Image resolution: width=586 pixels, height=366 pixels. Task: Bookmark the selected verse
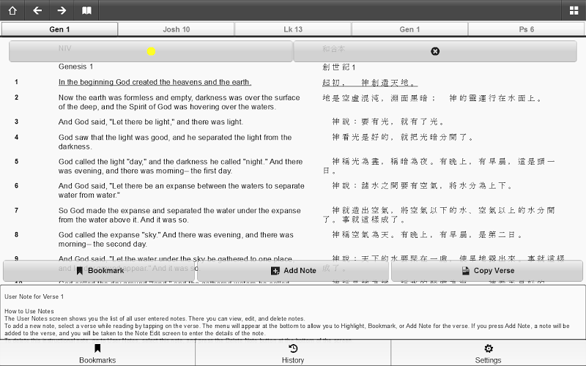click(x=99, y=271)
